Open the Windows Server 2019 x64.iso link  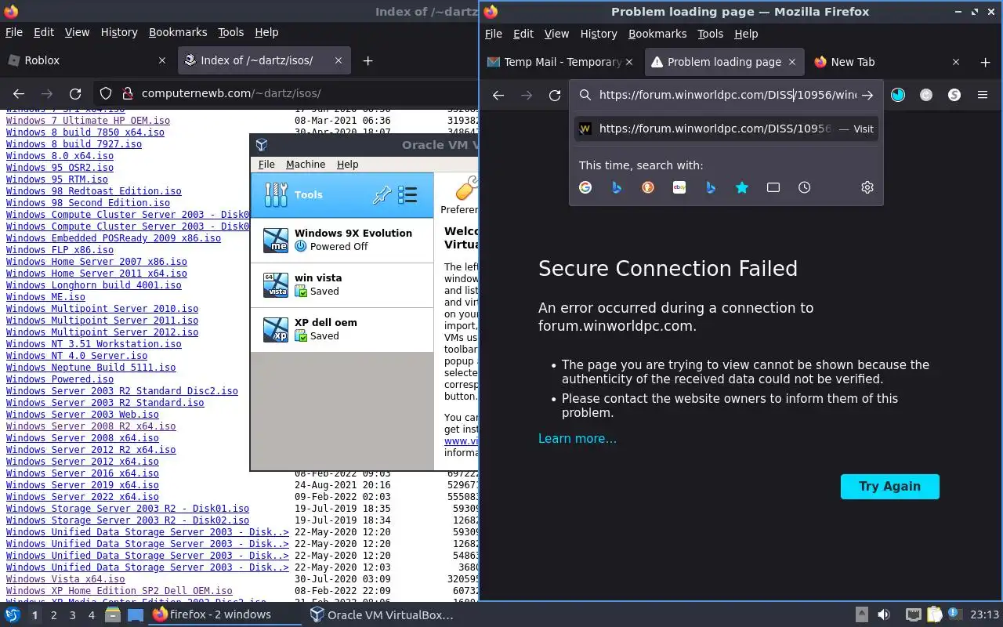(x=82, y=485)
